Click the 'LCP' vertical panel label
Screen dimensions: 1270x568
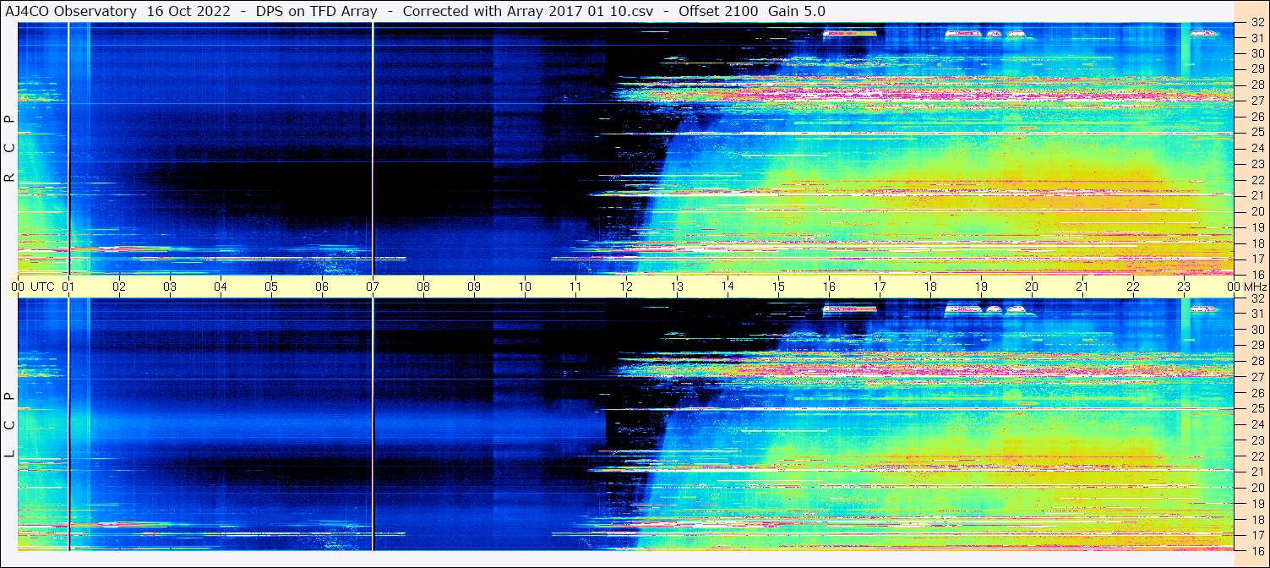9,425
